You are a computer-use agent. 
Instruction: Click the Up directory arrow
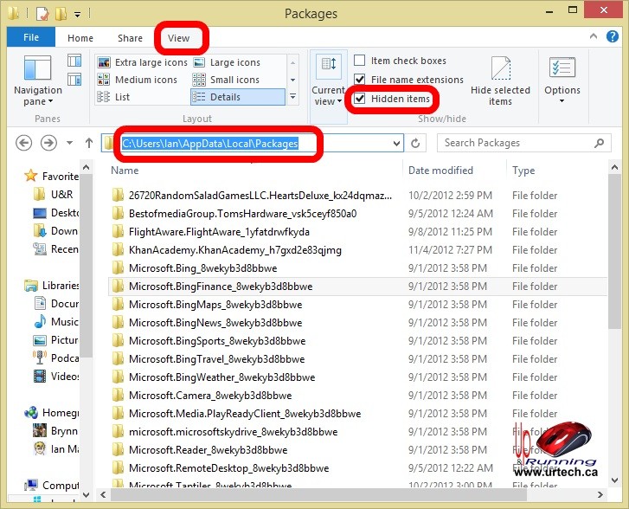tap(88, 143)
